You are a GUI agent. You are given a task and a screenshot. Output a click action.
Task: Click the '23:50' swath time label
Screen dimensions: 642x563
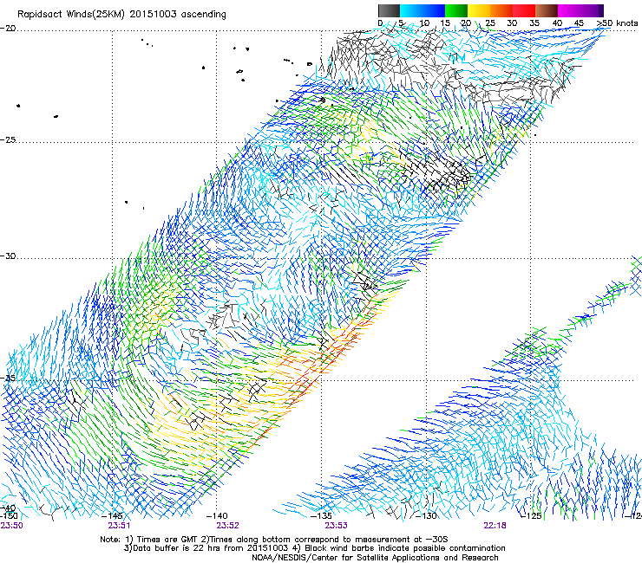point(11,526)
